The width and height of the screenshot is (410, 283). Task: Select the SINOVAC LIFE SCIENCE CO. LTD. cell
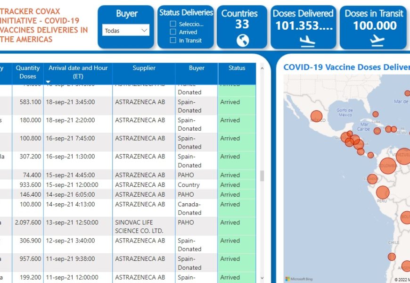click(139, 226)
